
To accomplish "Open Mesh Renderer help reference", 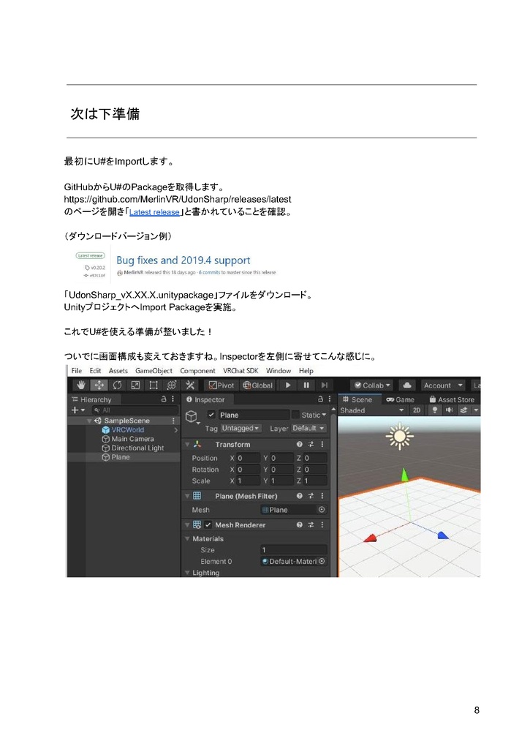I will pos(300,524).
